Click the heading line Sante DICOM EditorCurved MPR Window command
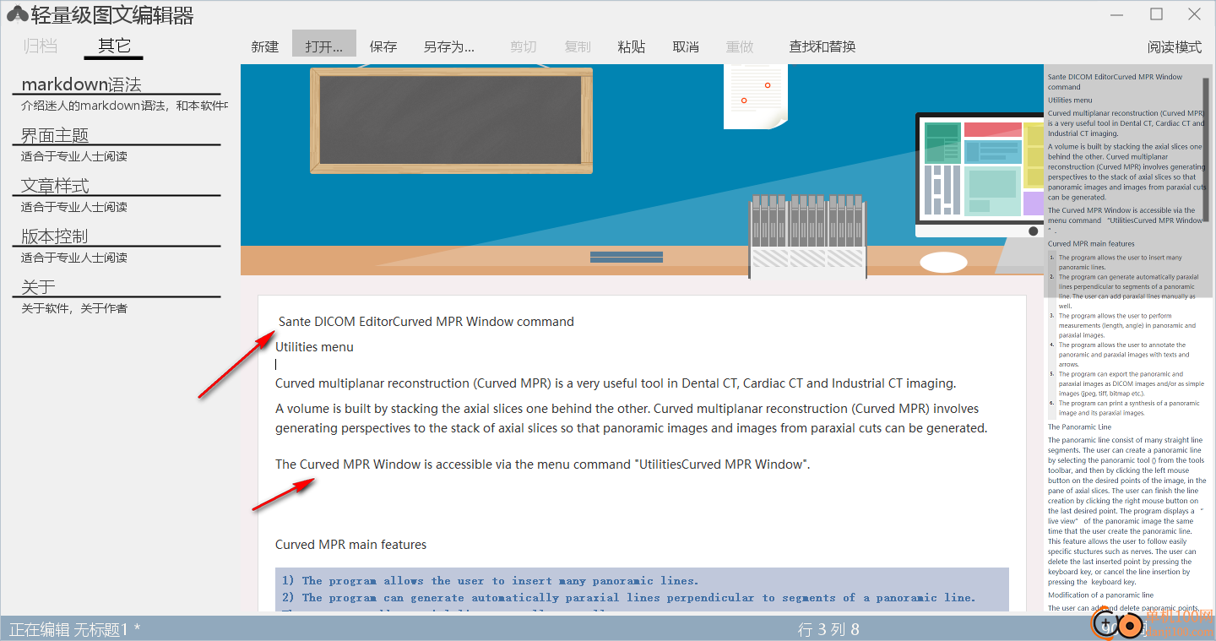Viewport: 1216px width, 641px height. 426,322
